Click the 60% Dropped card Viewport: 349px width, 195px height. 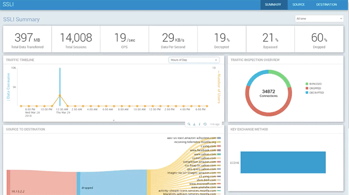click(319, 39)
